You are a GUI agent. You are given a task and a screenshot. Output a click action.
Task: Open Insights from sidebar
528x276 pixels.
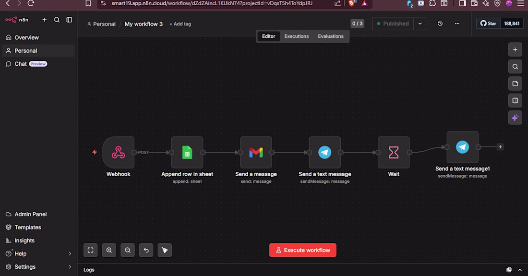pyautogui.click(x=38, y=240)
